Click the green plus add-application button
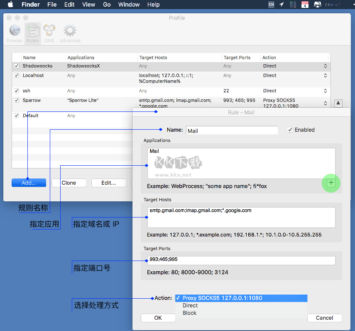Viewport: 355px width, 331px height. point(331,183)
